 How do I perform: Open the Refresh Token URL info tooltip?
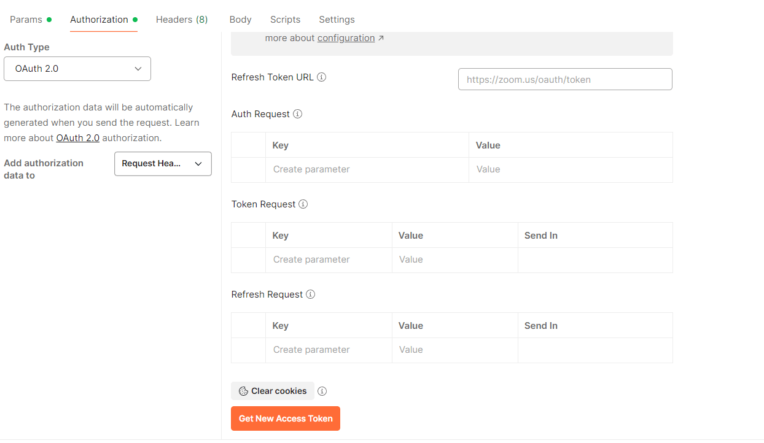[321, 77]
